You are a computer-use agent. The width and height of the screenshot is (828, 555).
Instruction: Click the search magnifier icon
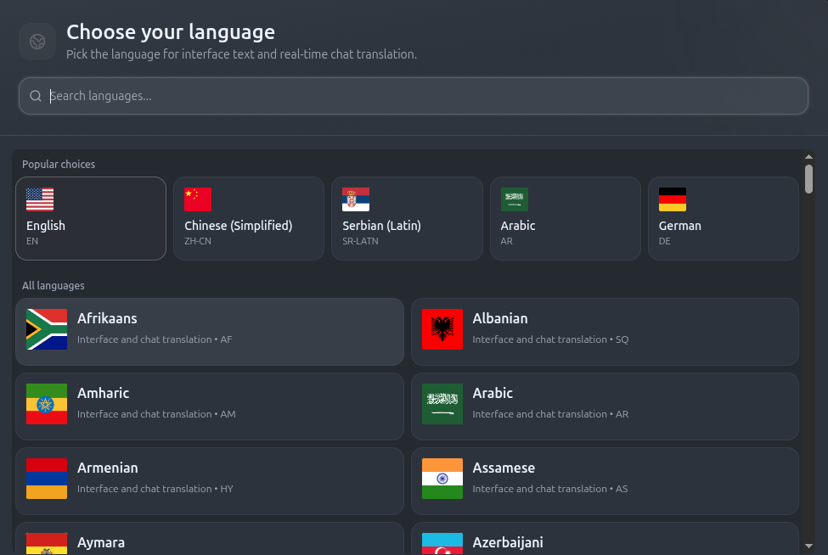tap(36, 96)
